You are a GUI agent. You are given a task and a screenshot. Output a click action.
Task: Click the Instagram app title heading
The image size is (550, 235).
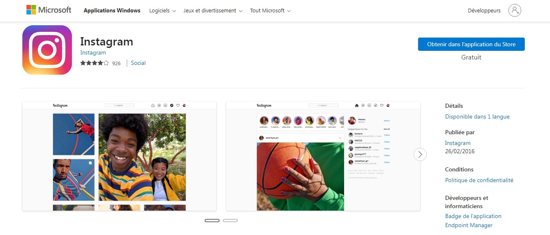tap(107, 42)
